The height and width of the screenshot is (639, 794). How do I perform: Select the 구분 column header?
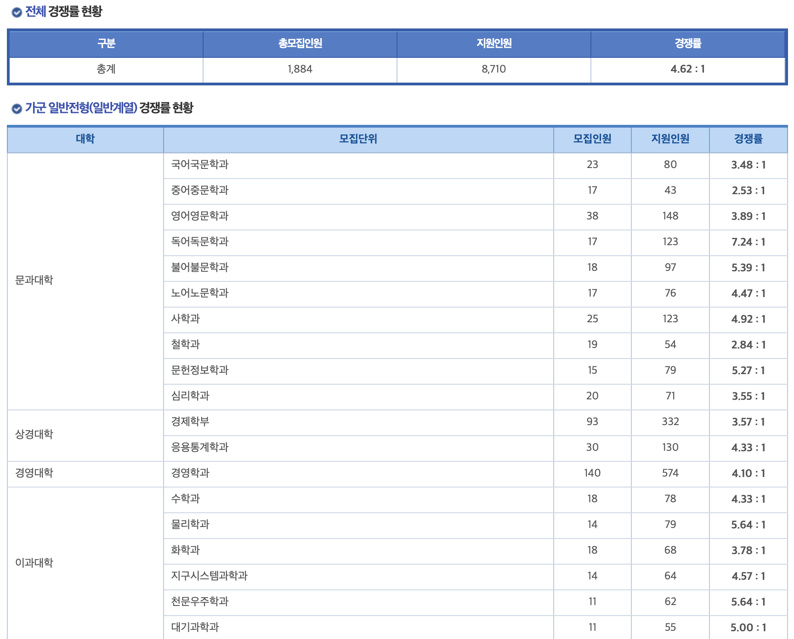(105, 44)
